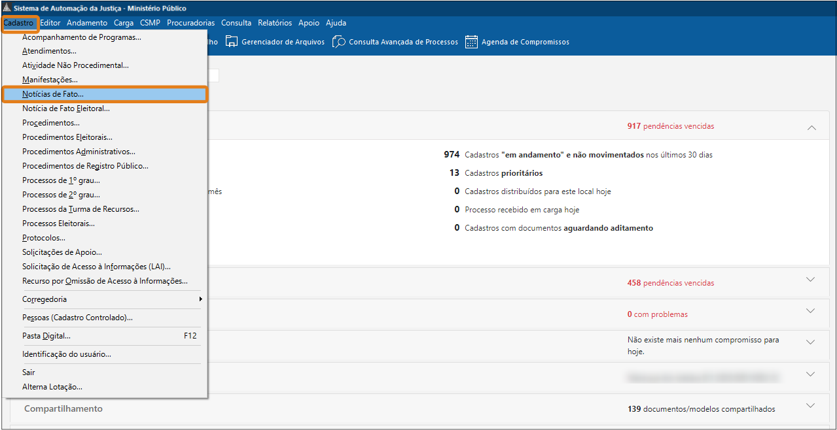The width and height of the screenshot is (837, 430).
Task: Click the 0 com problemas text
Action: point(658,314)
